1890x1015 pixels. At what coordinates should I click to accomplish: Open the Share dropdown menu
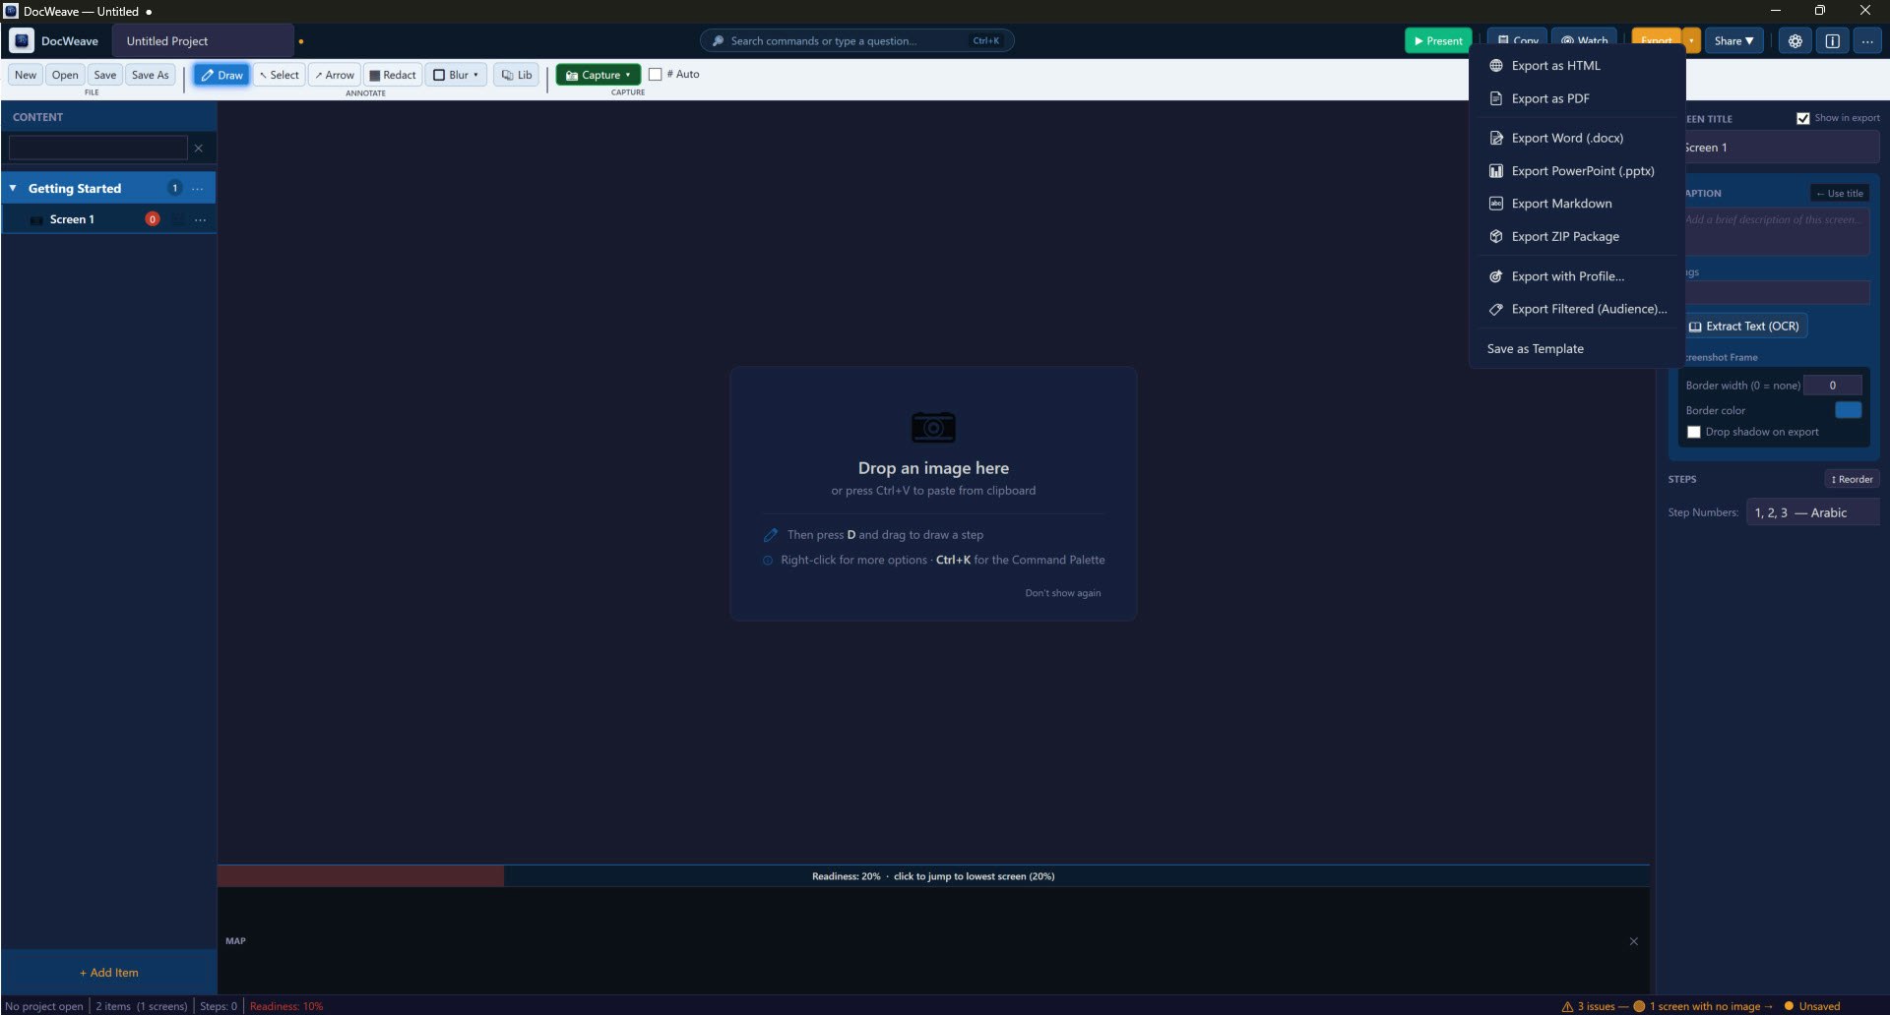(x=1733, y=41)
